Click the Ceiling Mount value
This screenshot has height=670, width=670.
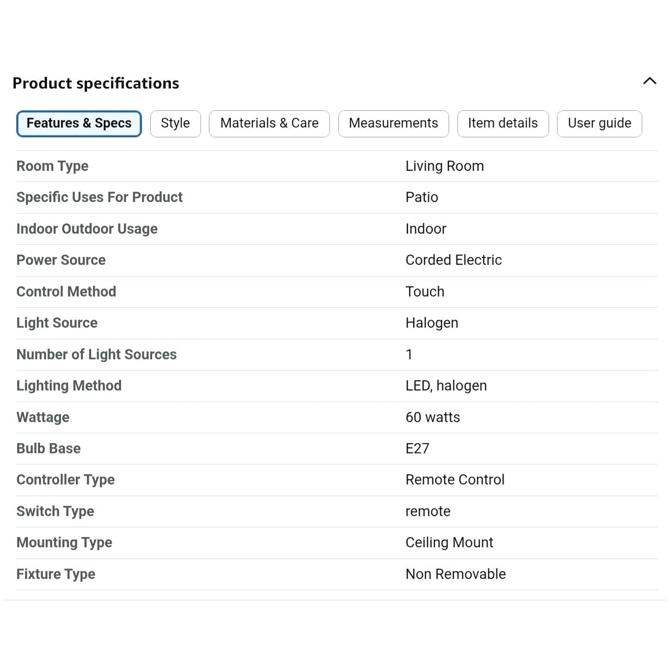tap(449, 543)
